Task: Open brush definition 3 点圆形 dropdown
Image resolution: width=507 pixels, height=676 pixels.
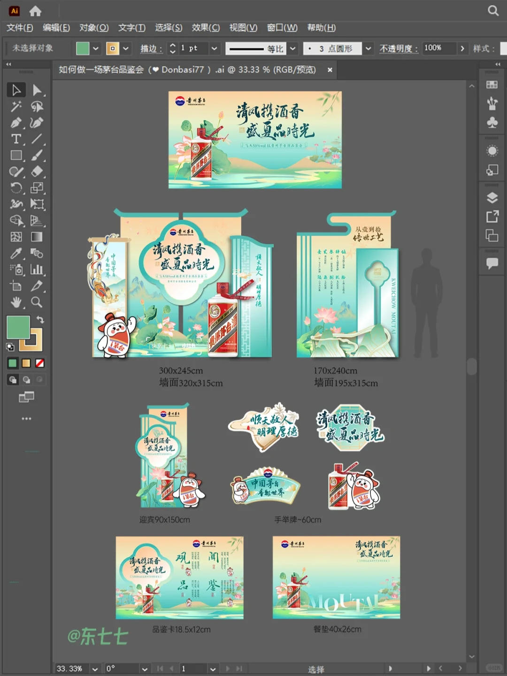Action: (369, 48)
